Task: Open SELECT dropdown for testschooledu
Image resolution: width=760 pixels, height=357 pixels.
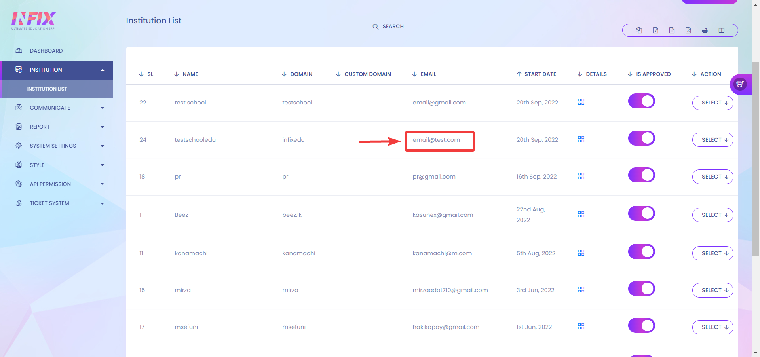Action: coord(712,140)
